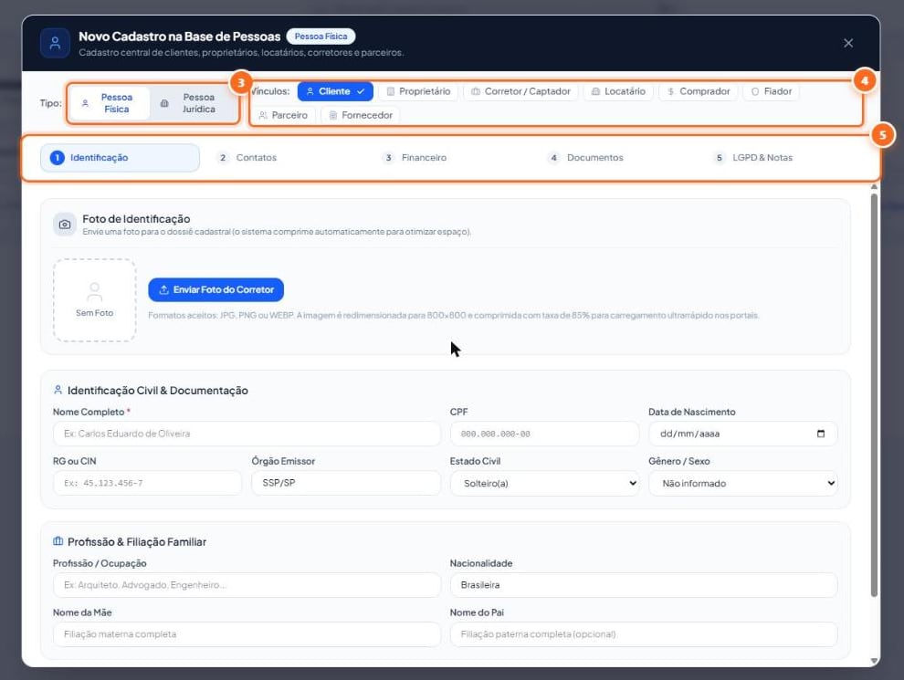Click the CPF input field
Image resolution: width=904 pixels, height=680 pixels.
click(x=545, y=434)
